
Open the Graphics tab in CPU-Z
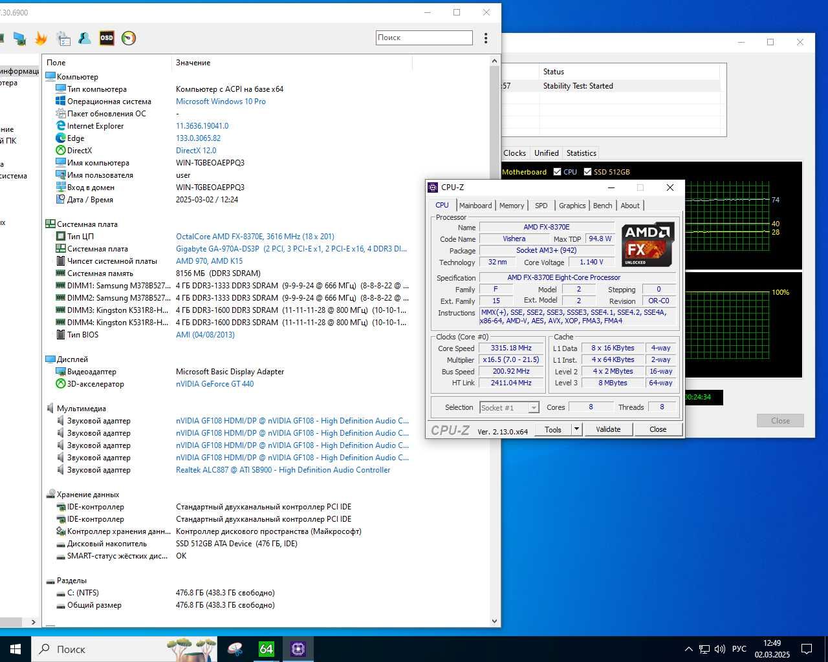coord(572,206)
